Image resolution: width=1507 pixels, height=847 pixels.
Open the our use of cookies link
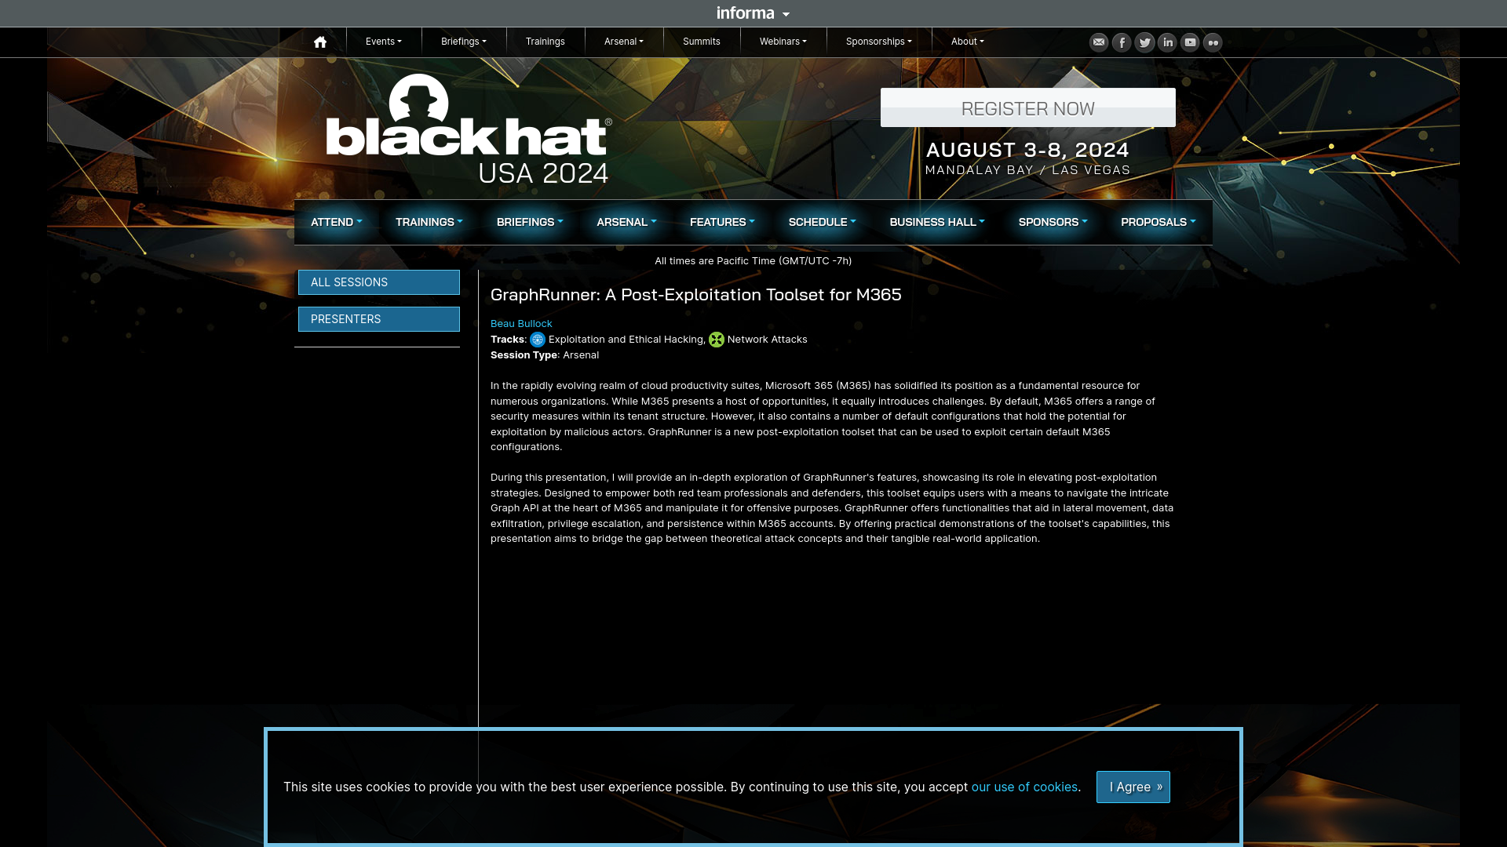[x=1024, y=787]
